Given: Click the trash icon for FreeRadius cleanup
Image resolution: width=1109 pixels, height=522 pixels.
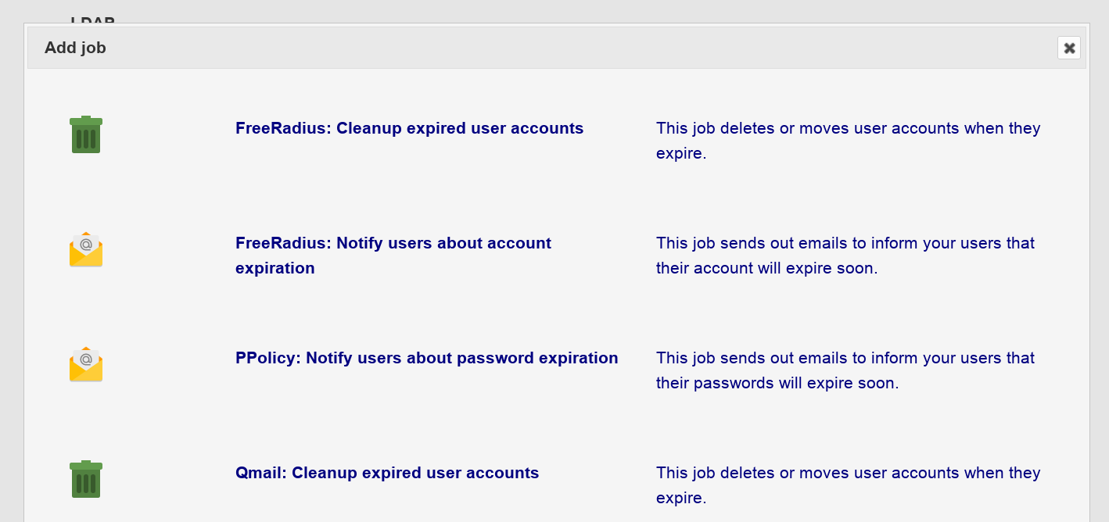Looking at the screenshot, I should pyautogui.click(x=86, y=134).
